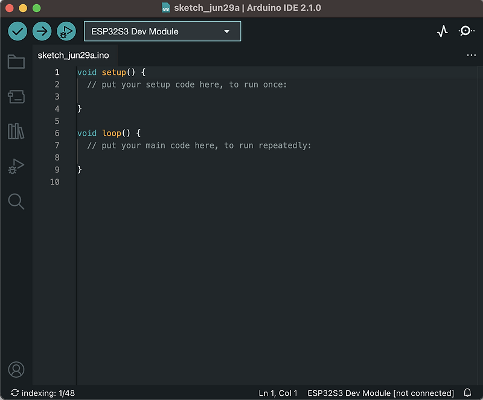The width and height of the screenshot is (483, 400).
Task: Open the Serial Monitor
Action: tap(466, 30)
